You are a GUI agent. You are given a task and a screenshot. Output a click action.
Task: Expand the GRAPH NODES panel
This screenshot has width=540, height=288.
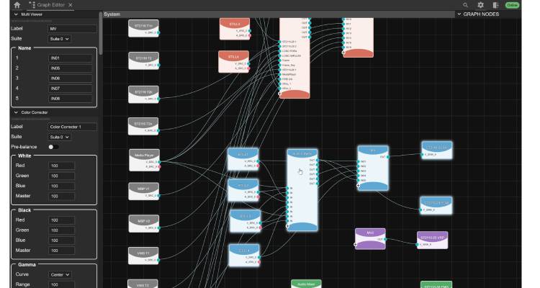coord(459,14)
